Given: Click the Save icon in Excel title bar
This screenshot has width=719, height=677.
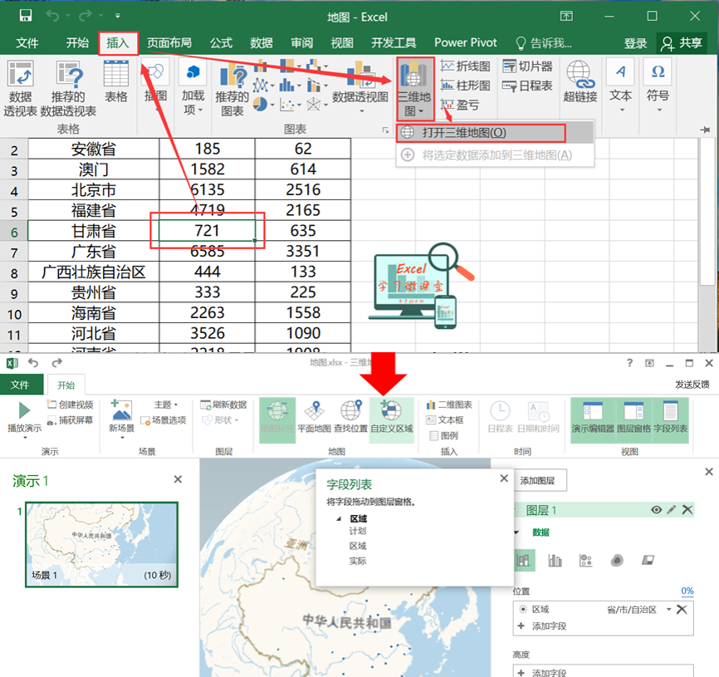Looking at the screenshot, I should click(x=26, y=16).
